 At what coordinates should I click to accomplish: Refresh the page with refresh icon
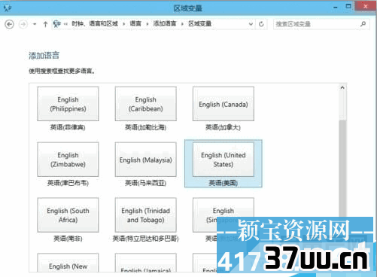261,24
